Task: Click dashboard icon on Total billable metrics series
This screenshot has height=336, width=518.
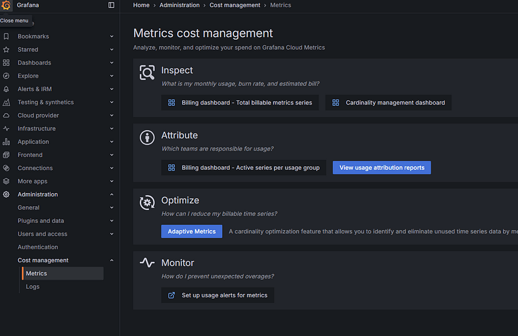Action: click(172, 103)
